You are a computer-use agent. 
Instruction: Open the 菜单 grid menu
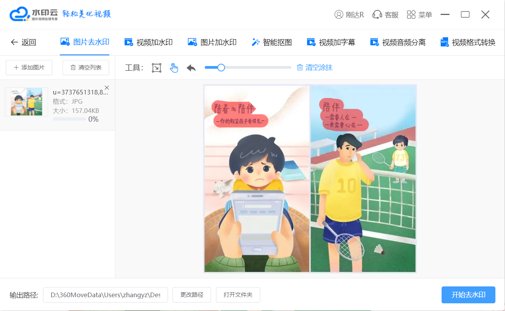click(x=411, y=15)
